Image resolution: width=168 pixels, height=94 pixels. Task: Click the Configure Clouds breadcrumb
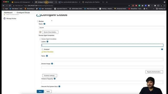tap(23, 13)
